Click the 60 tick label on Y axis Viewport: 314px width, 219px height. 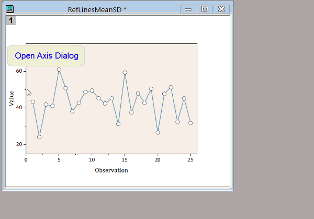pyautogui.click(x=19, y=71)
